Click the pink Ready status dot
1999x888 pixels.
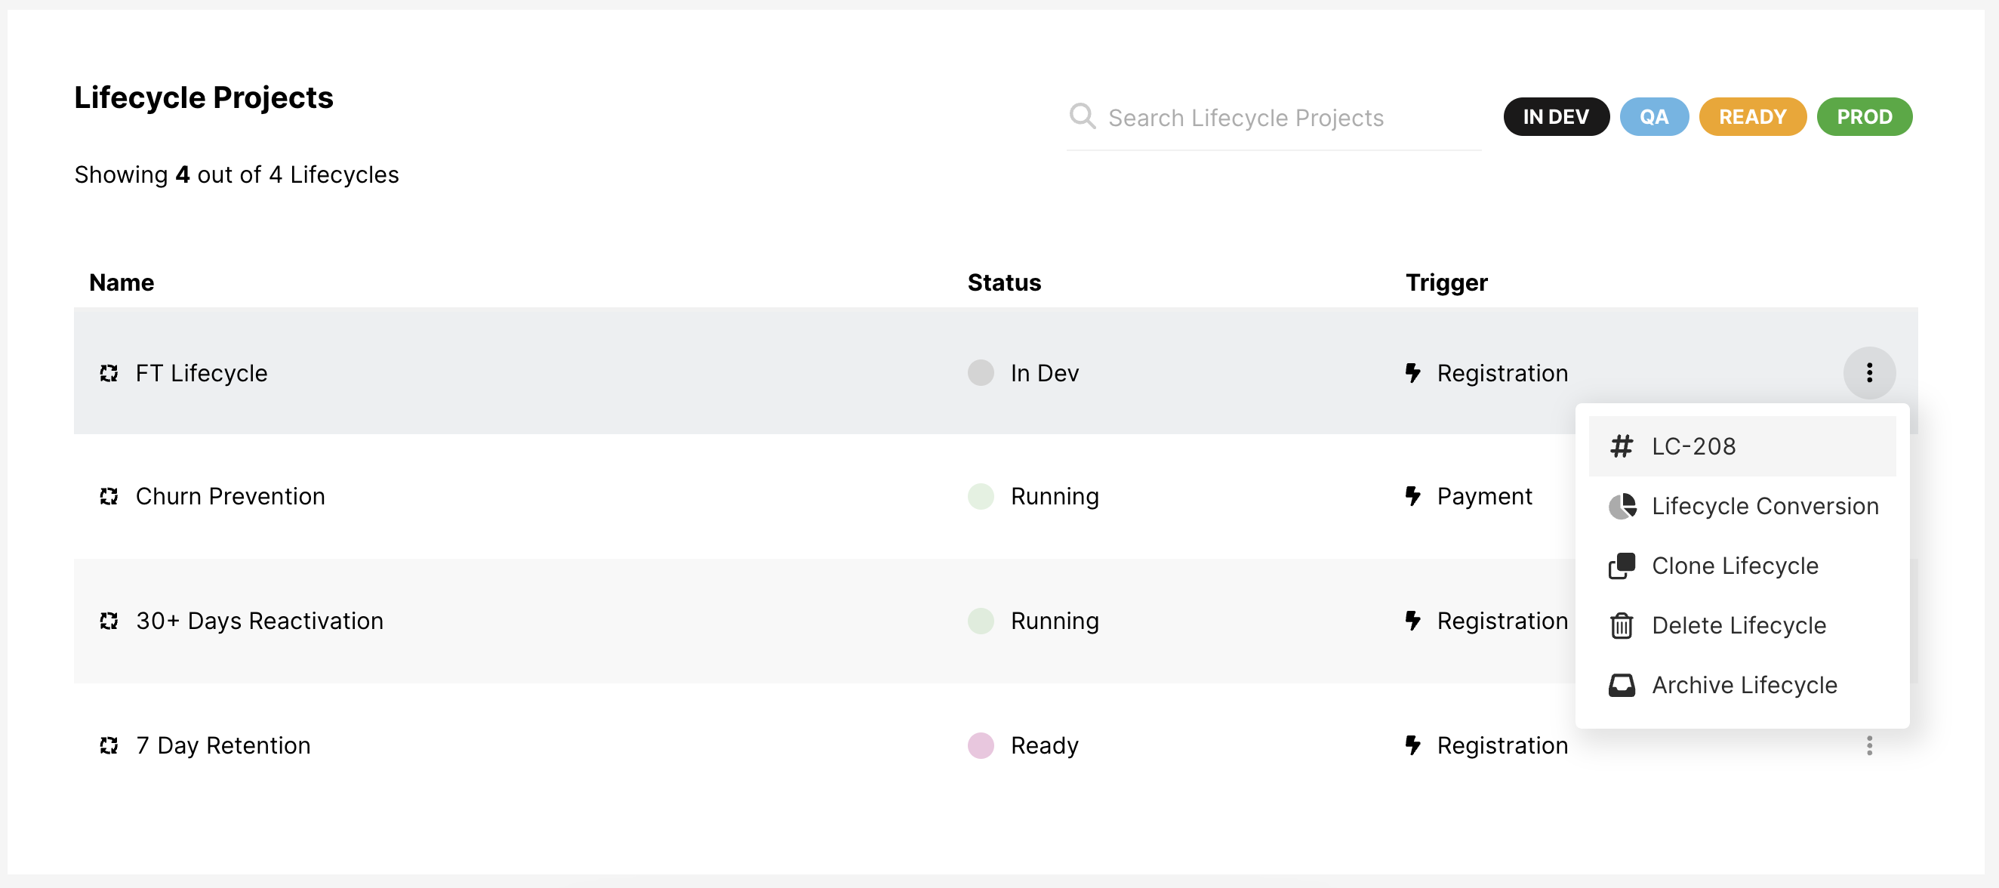click(980, 745)
